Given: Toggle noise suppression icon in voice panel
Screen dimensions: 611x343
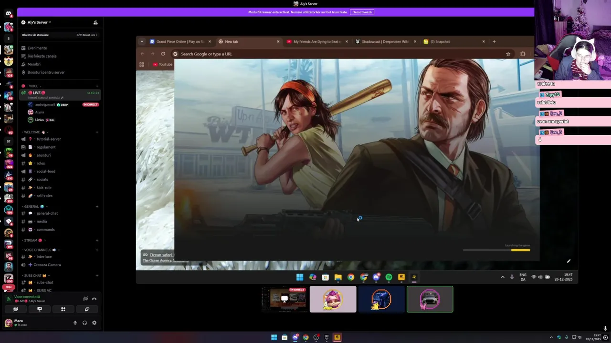Looking at the screenshot, I should tap(85, 299).
